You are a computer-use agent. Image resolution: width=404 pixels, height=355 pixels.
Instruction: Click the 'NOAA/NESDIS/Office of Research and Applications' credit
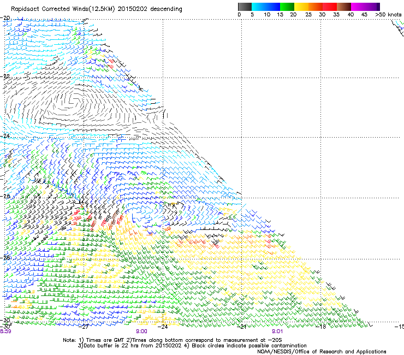point(322,352)
